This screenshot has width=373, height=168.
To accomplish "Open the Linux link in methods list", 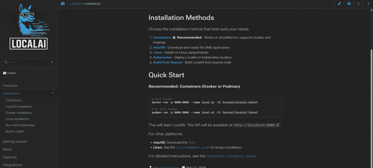I will point(157,52).
